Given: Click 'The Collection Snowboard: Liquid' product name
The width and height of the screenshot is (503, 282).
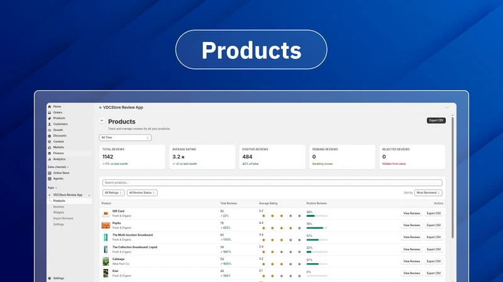Looking at the screenshot, I should point(135,247).
